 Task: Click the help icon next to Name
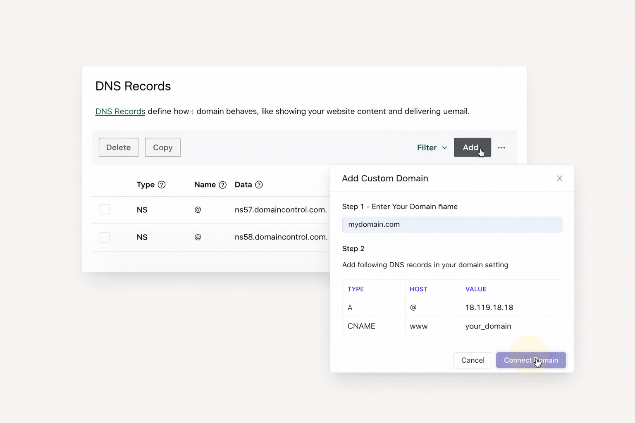(x=222, y=185)
